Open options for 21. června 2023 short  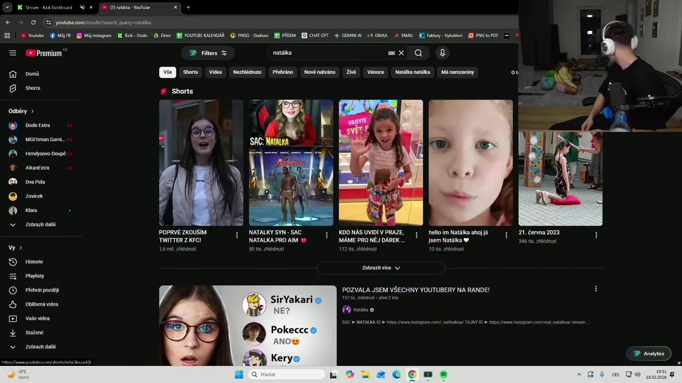click(x=596, y=235)
